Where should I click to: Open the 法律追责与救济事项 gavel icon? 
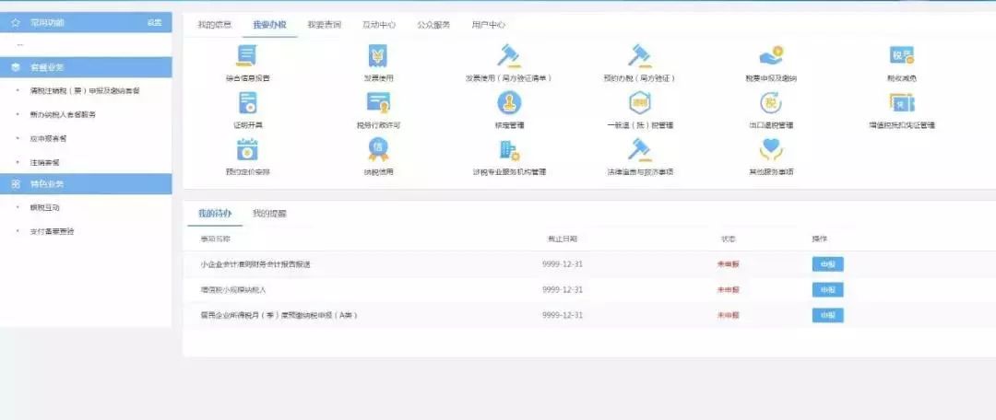pos(639,149)
